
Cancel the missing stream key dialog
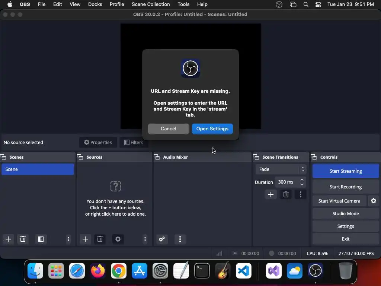(169, 128)
